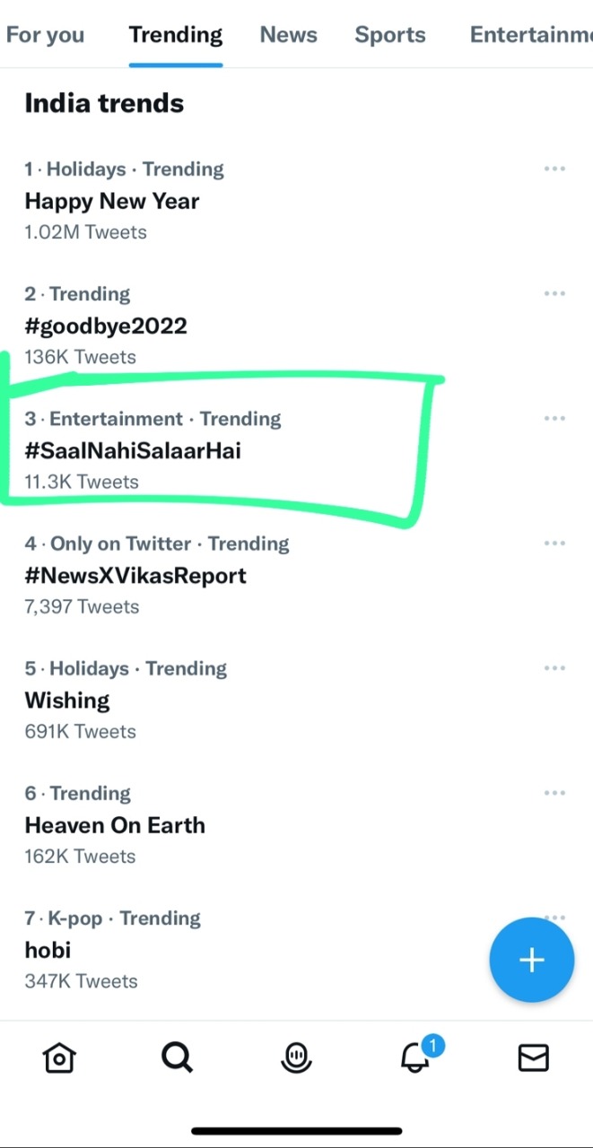This screenshot has height=1148, width=593.
Task: Open more options for #NewsXVikasReport trend
Action: pos(554,543)
